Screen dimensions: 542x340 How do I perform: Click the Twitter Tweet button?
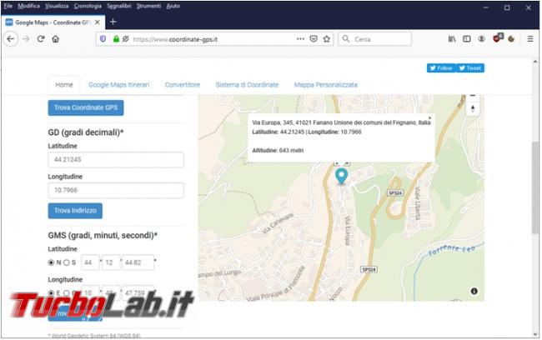(470, 68)
